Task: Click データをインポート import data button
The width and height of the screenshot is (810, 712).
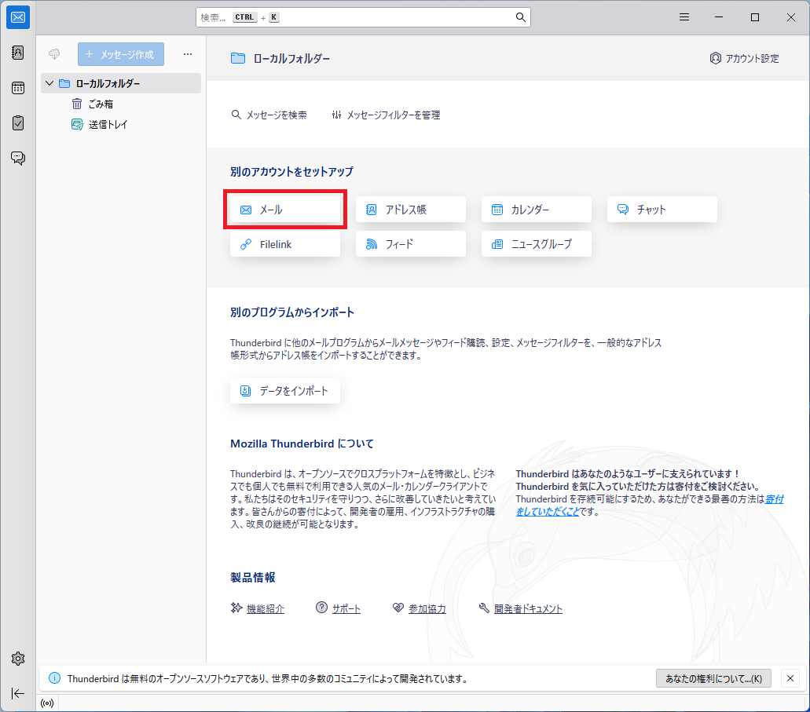Action: (x=285, y=391)
